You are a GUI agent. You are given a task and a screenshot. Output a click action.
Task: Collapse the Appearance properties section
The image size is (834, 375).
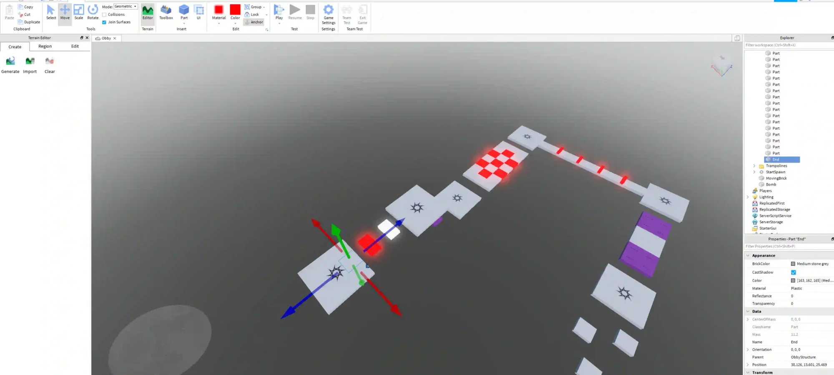pyautogui.click(x=748, y=256)
